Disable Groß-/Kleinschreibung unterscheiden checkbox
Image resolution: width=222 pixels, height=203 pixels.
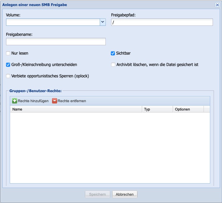point(8,65)
